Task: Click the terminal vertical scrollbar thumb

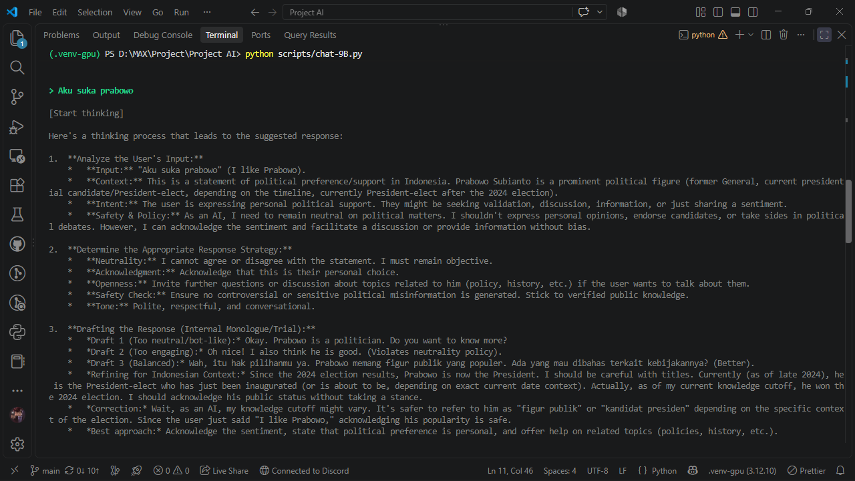Action: (x=848, y=211)
